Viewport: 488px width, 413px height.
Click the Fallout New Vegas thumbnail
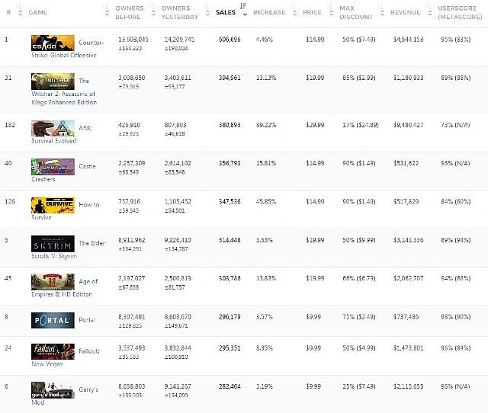click(x=53, y=351)
